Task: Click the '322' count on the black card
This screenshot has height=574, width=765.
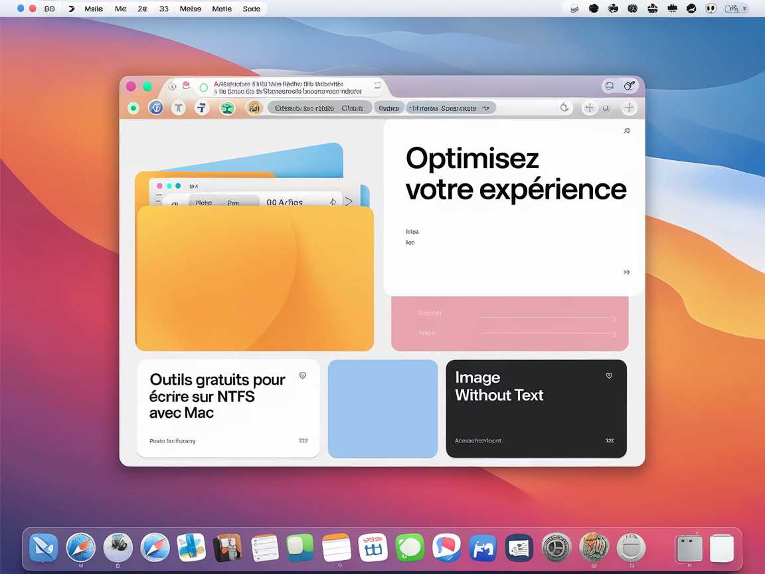Action: coord(610,440)
